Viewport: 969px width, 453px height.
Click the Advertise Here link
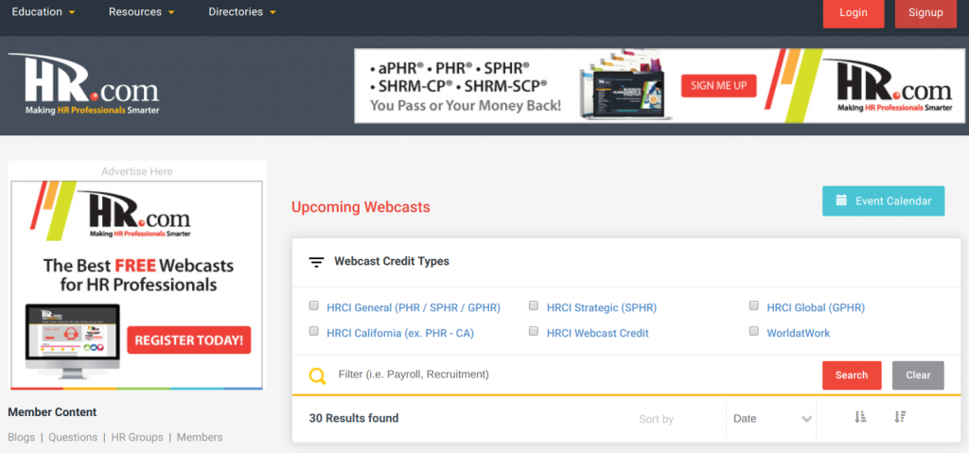pos(137,171)
